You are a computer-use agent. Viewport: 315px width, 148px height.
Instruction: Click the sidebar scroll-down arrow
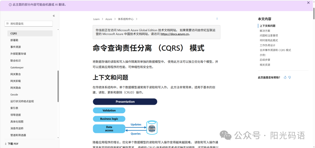[x=58, y=138]
